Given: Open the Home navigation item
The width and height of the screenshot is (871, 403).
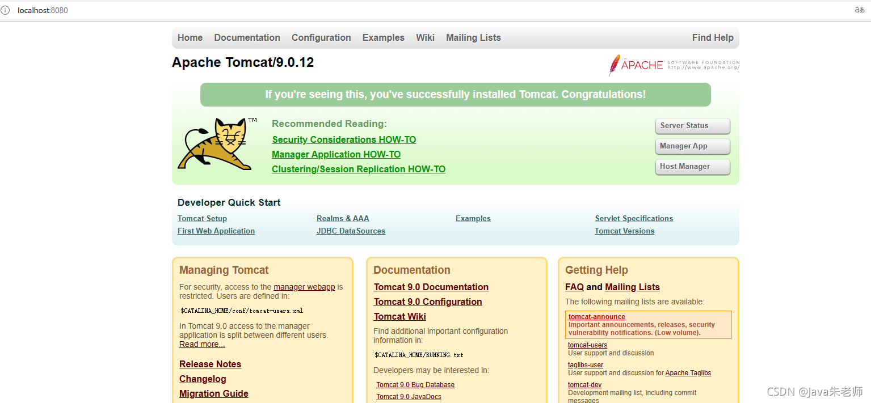Looking at the screenshot, I should click(x=190, y=37).
